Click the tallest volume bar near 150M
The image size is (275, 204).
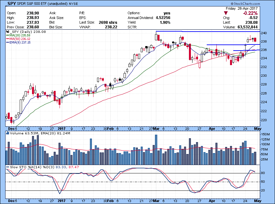click(156, 150)
